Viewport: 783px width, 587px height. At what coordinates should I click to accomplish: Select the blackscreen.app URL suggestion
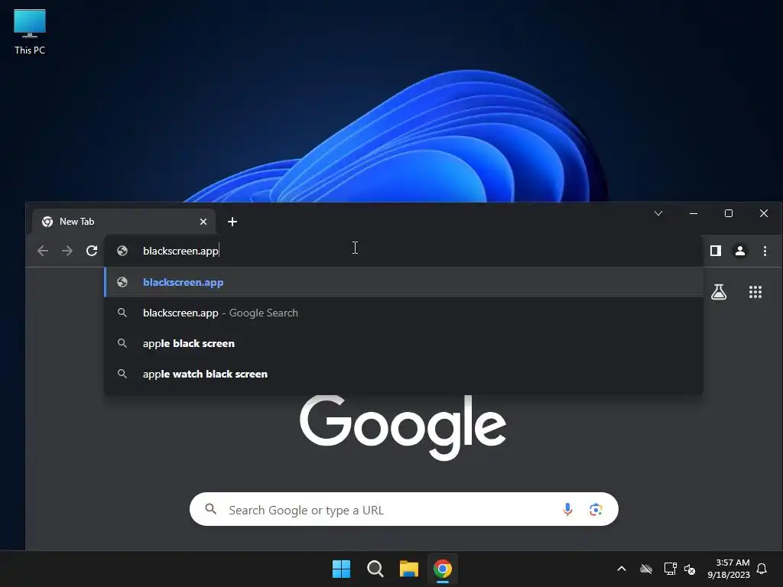(x=404, y=282)
